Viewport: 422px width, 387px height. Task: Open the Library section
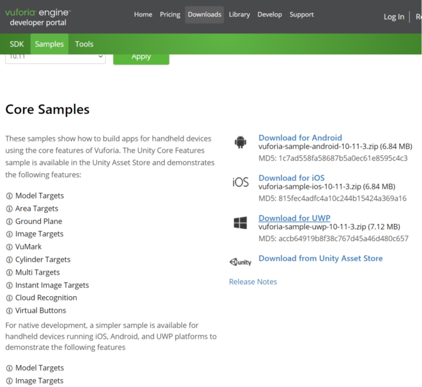239,14
